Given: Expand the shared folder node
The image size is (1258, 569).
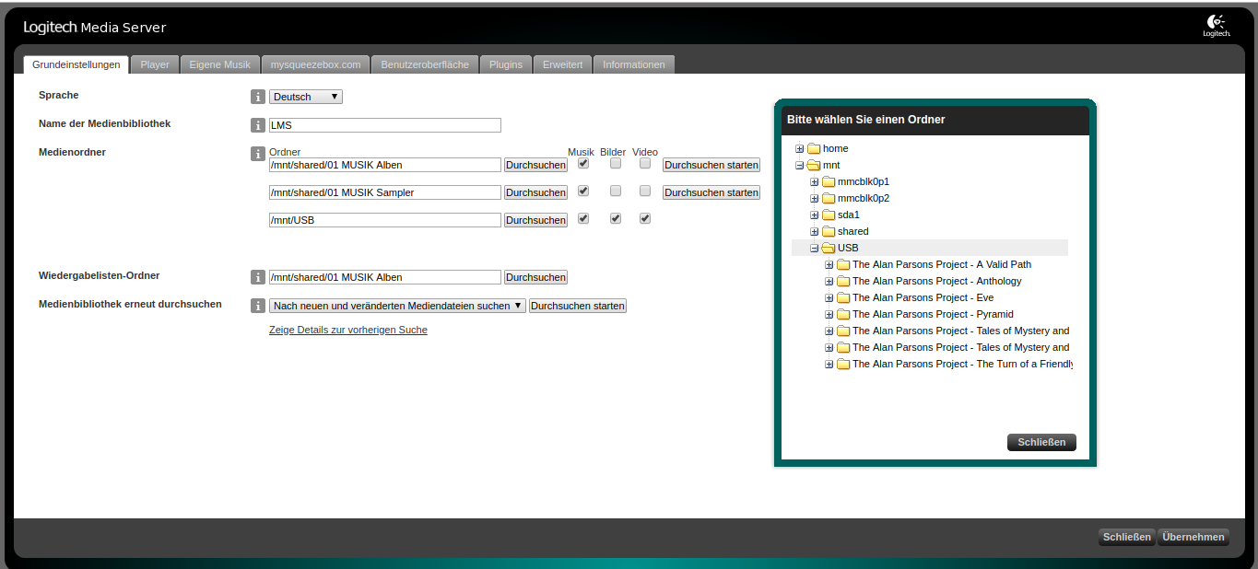Looking at the screenshot, I should pyautogui.click(x=814, y=231).
